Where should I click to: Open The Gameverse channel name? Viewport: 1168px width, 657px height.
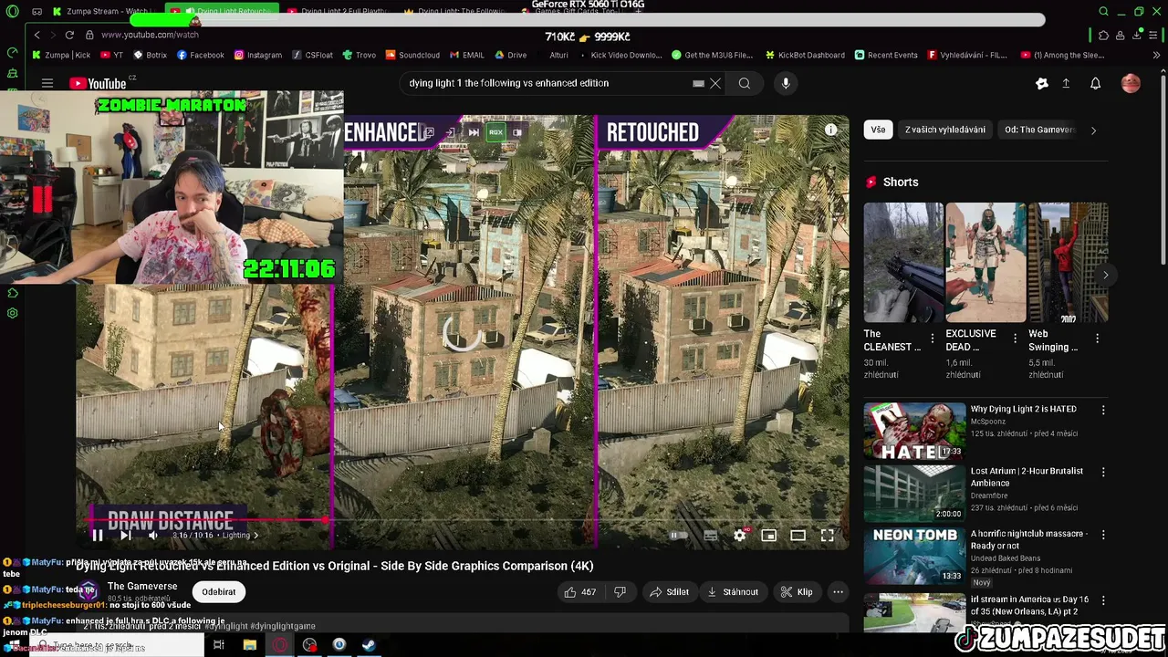point(142,587)
